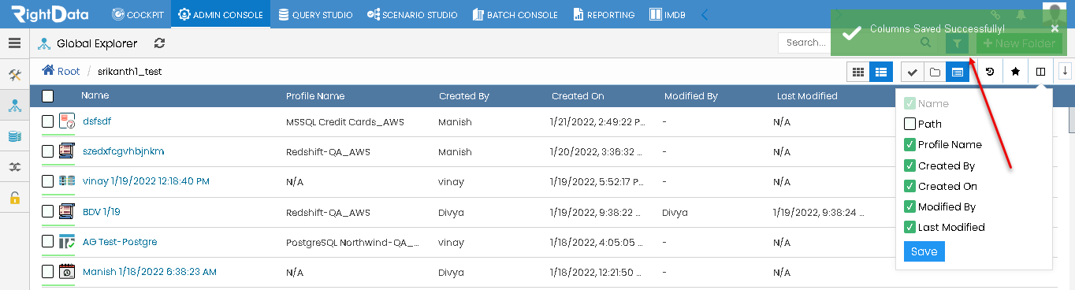Click the down arrow sort button

1065,72
